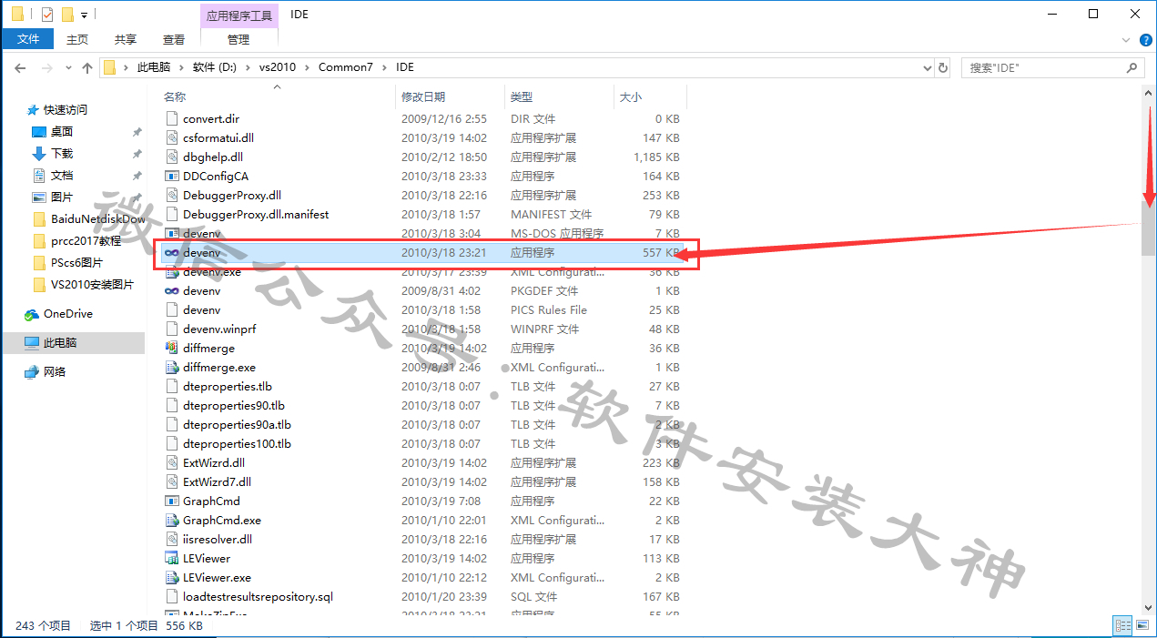Select the diffmerge application icon
Screen dimensions: 1157x638
click(171, 348)
